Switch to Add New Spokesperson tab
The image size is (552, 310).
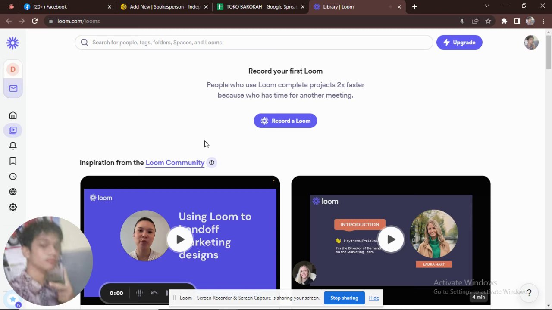(165, 7)
